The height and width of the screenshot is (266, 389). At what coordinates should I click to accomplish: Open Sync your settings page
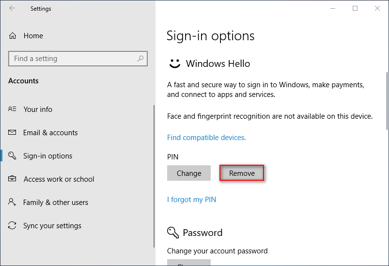point(52,226)
